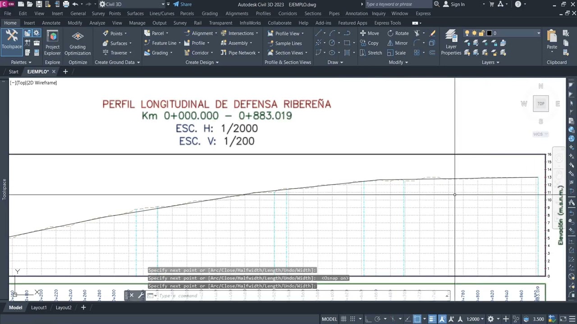Image resolution: width=577 pixels, height=324 pixels.
Task: Select the Circle draw tool
Action: (332, 43)
